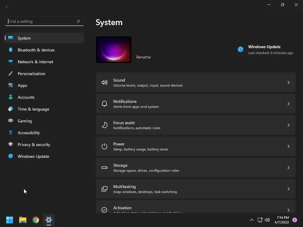Go to Windows Update in sidebar
The height and width of the screenshot is (227, 303).
point(44,156)
